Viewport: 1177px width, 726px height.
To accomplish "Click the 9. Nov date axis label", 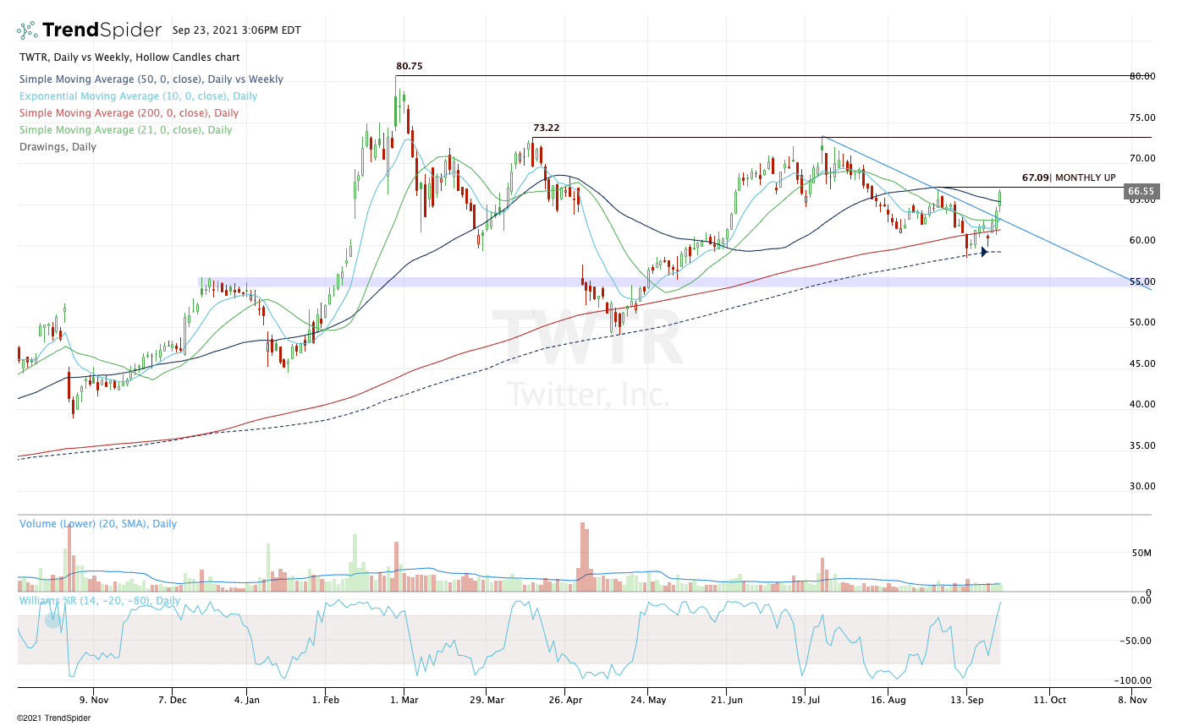I will click(93, 700).
